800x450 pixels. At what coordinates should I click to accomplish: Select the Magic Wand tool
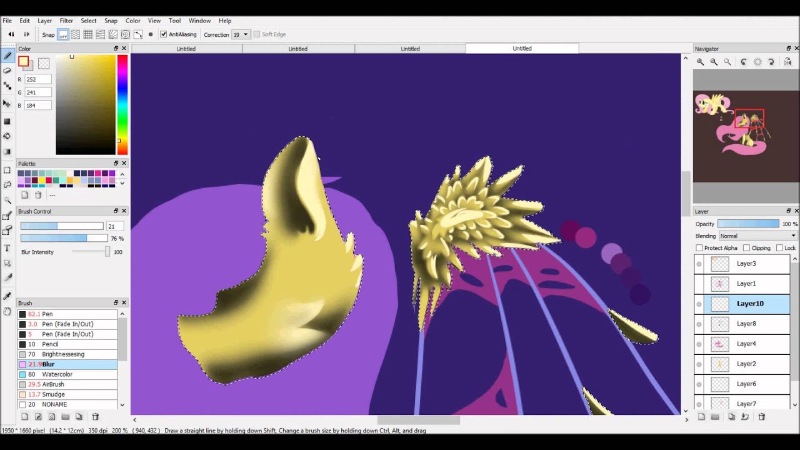(7, 201)
